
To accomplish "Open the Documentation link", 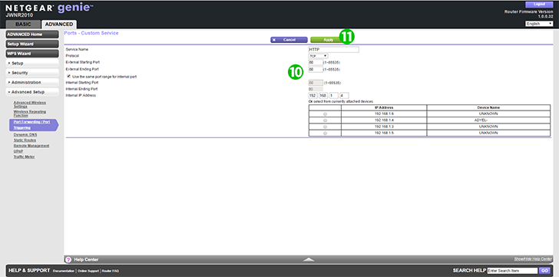I will [x=64, y=271].
